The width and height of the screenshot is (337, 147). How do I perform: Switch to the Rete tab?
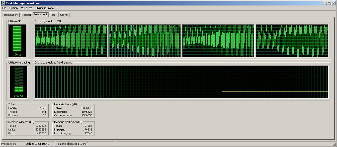[x=52, y=14]
